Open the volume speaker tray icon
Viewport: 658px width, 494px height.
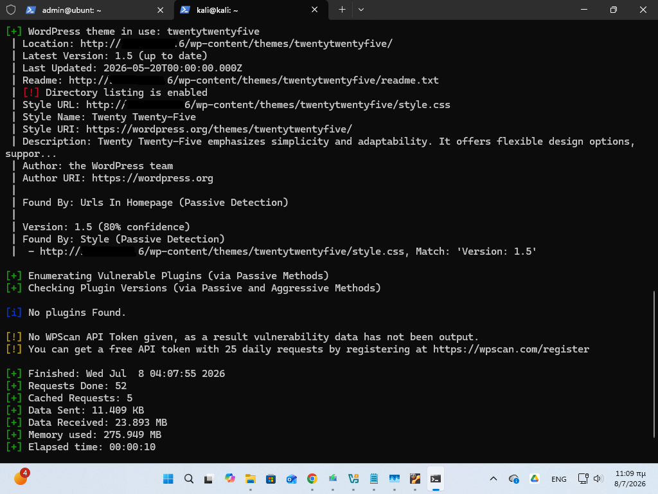pos(598,479)
